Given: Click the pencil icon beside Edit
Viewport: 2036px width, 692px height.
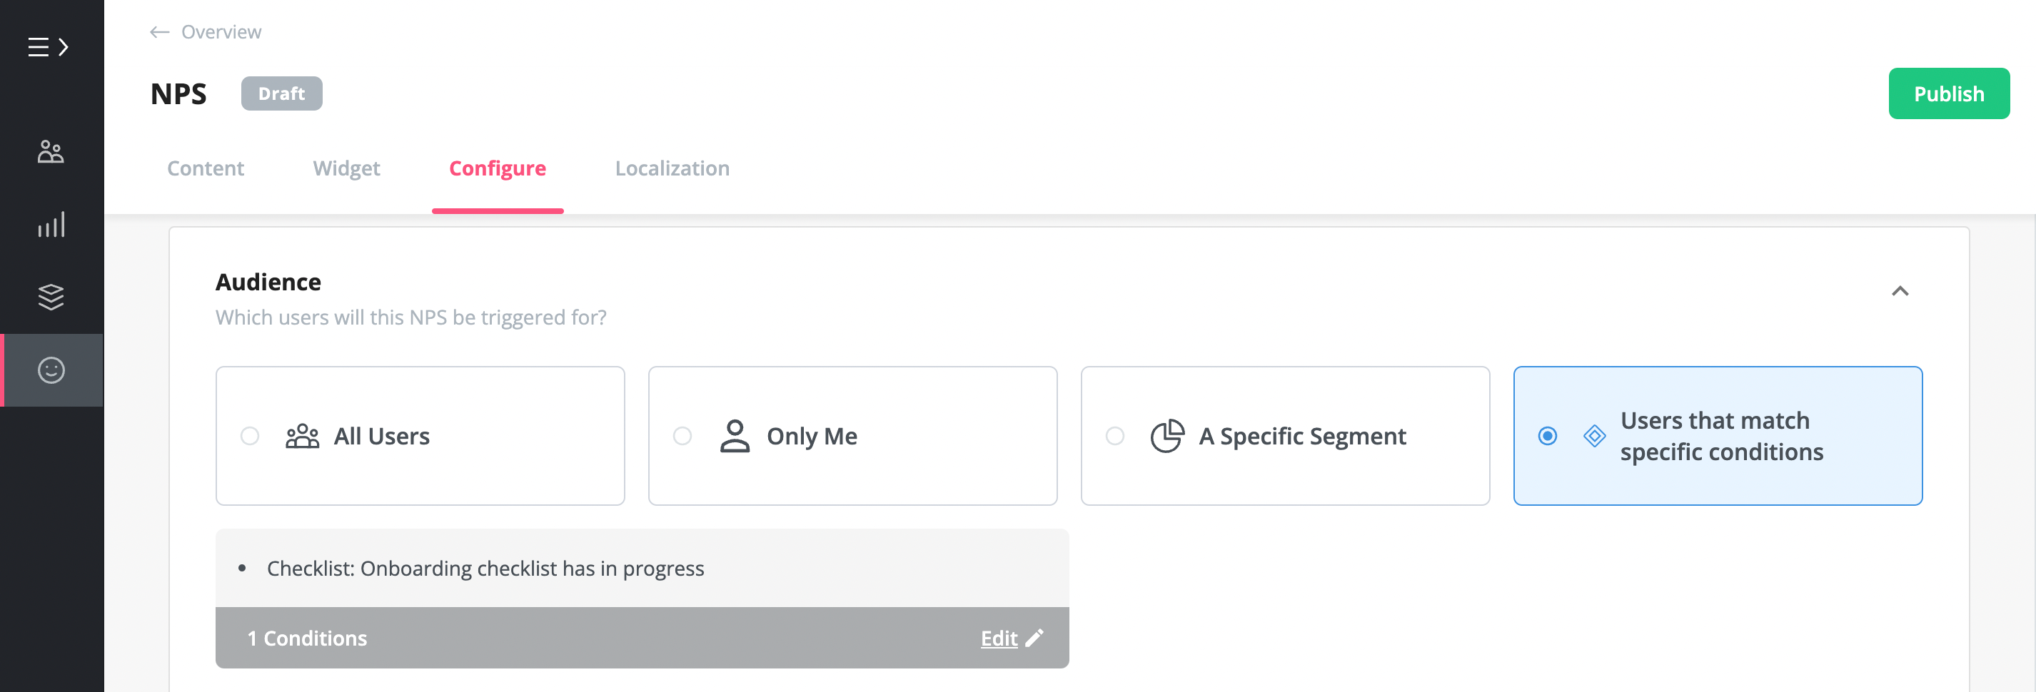Looking at the screenshot, I should [1034, 638].
